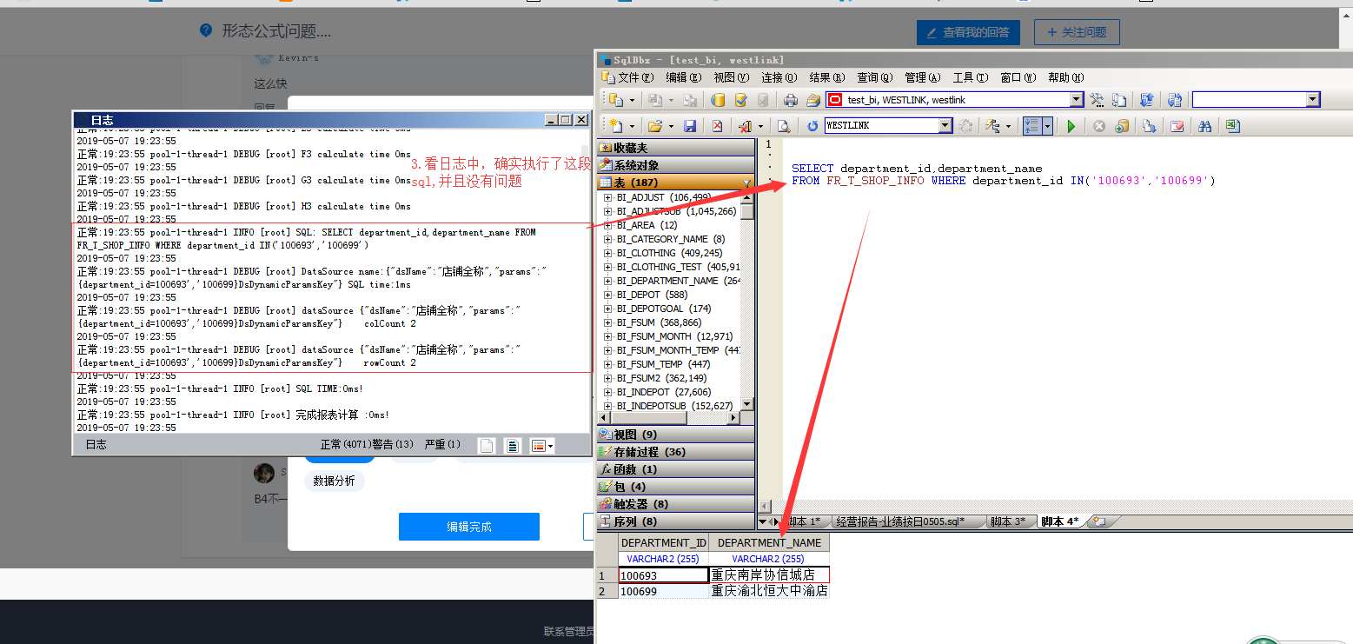The width and height of the screenshot is (1353, 644).
Task: Click the Save floppy disk icon
Action: [690, 126]
